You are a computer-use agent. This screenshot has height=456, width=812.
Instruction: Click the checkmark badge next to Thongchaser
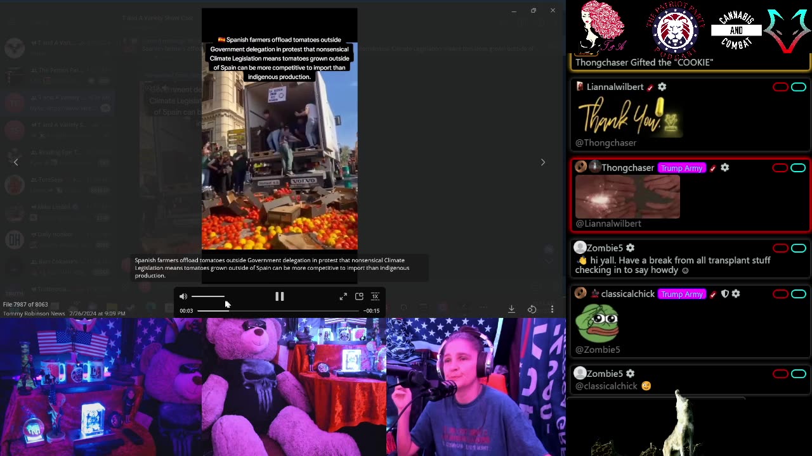coord(712,168)
